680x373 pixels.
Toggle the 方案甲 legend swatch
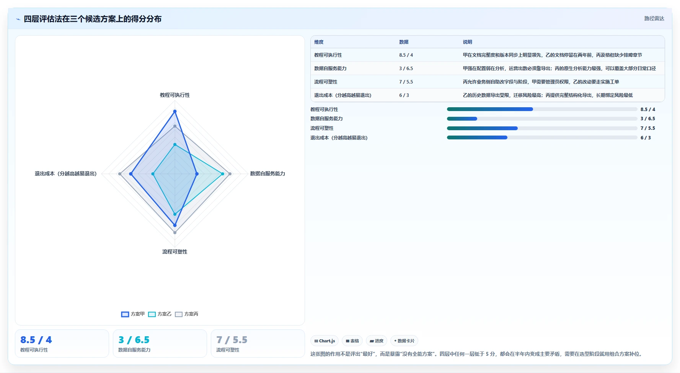tap(125, 314)
